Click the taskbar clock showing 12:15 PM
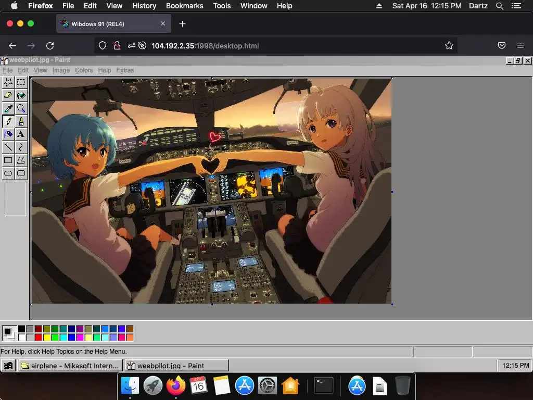The width and height of the screenshot is (533, 400). (x=515, y=366)
